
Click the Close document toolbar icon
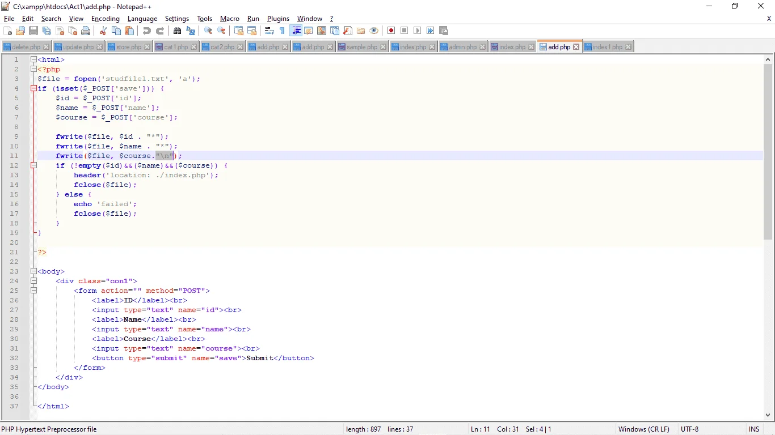click(60, 31)
